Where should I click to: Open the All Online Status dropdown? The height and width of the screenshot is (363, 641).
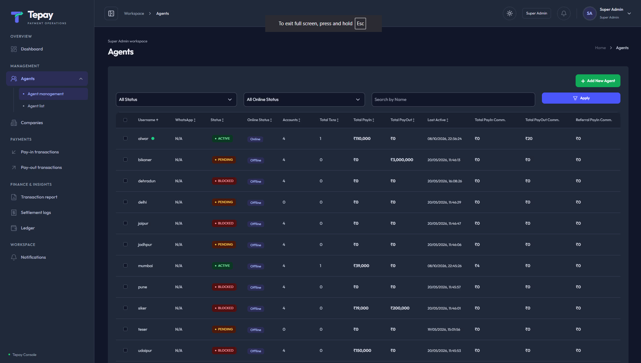(304, 100)
